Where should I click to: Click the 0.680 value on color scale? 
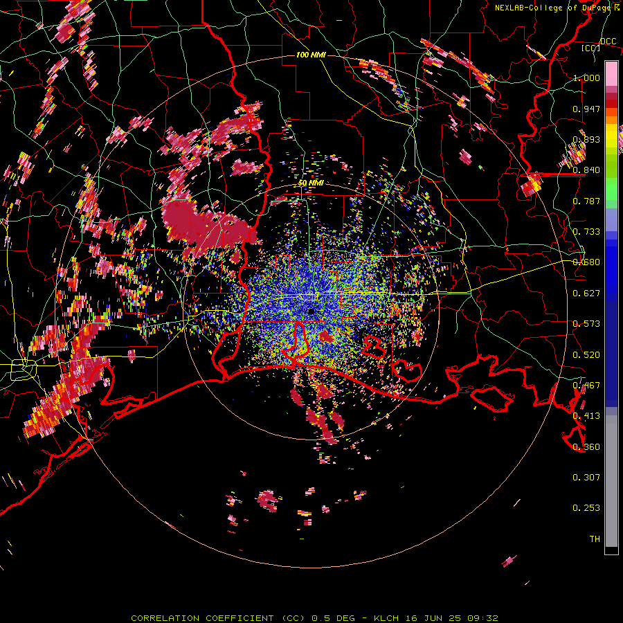pyautogui.click(x=586, y=262)
